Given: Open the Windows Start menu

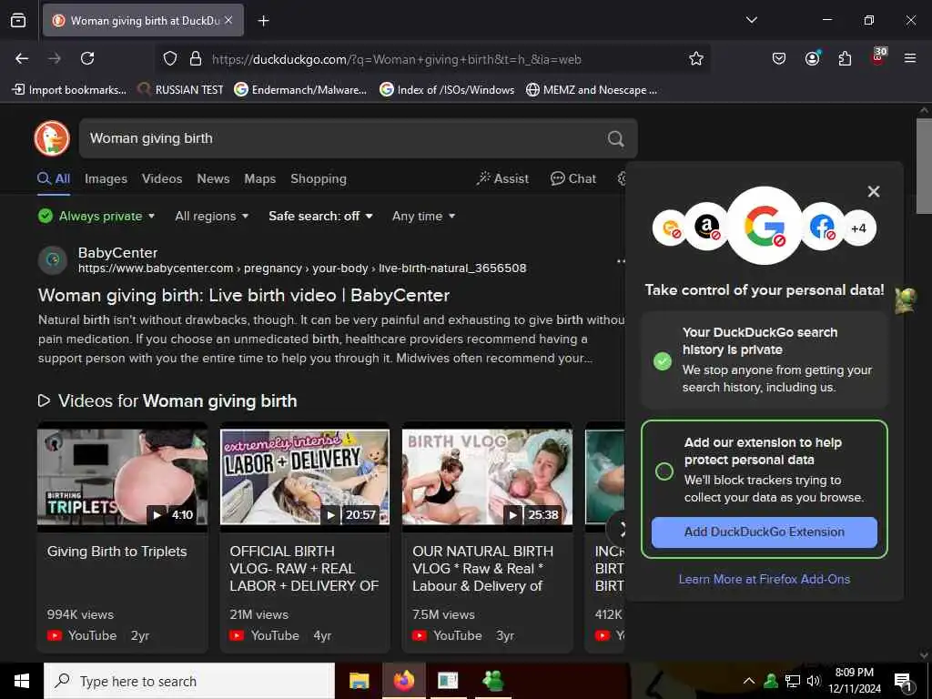Looking at the screenshot, I should [x=22, y=681].
